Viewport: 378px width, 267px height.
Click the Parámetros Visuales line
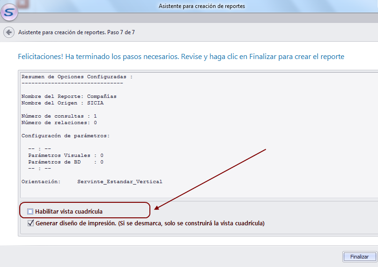tap(66, 155)
